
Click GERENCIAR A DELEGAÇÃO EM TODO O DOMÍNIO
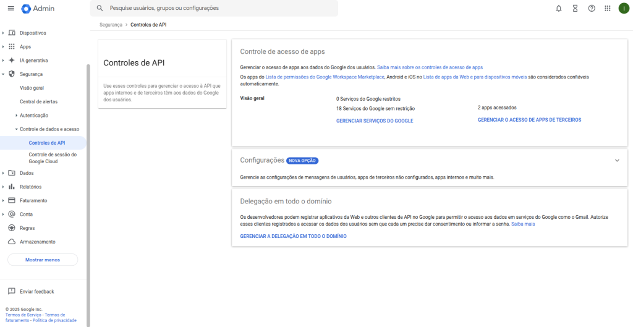pos(293,237)
